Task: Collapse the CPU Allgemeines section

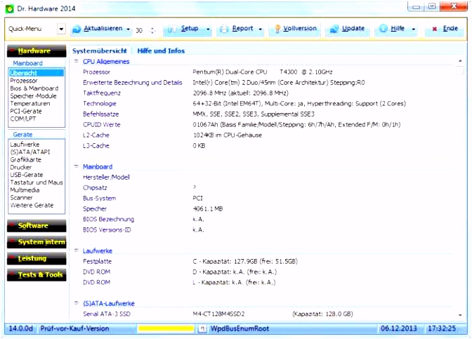Action: (76, 61)
